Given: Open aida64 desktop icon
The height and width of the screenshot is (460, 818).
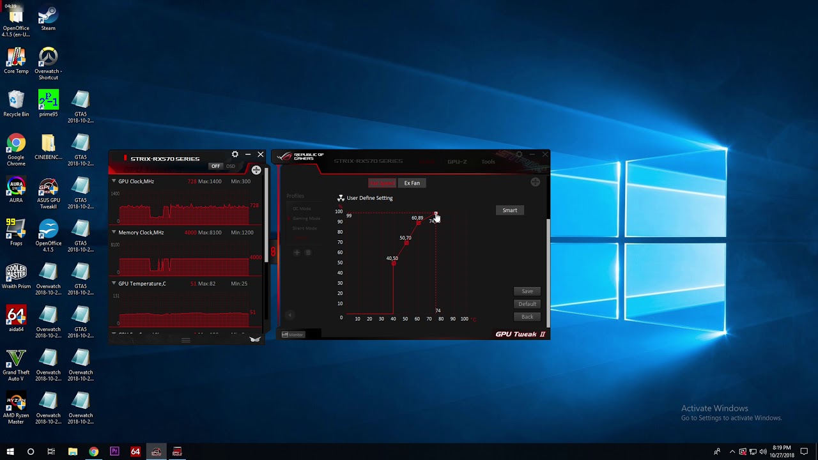Looking at the screenshot, I should (16, 319).
